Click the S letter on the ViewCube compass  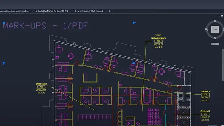click(x=215, y=38)
